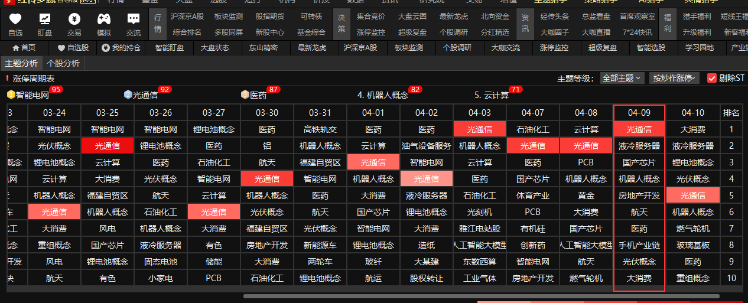Switch to the 个股分析 tab
748x303 pixels.
click(63, 63)
